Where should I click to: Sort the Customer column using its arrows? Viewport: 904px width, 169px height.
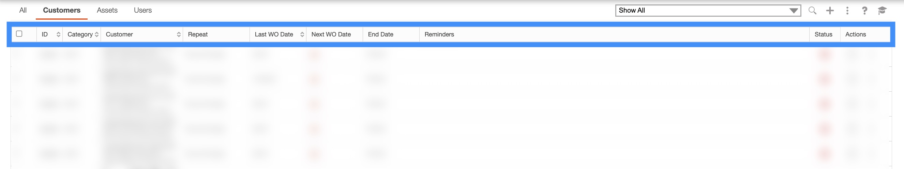[x=179, y=34]
